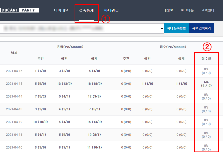The width and height of the screenshot is (223, 152).
Task: Select the 2021-04-16 date row
Action: 14,71
